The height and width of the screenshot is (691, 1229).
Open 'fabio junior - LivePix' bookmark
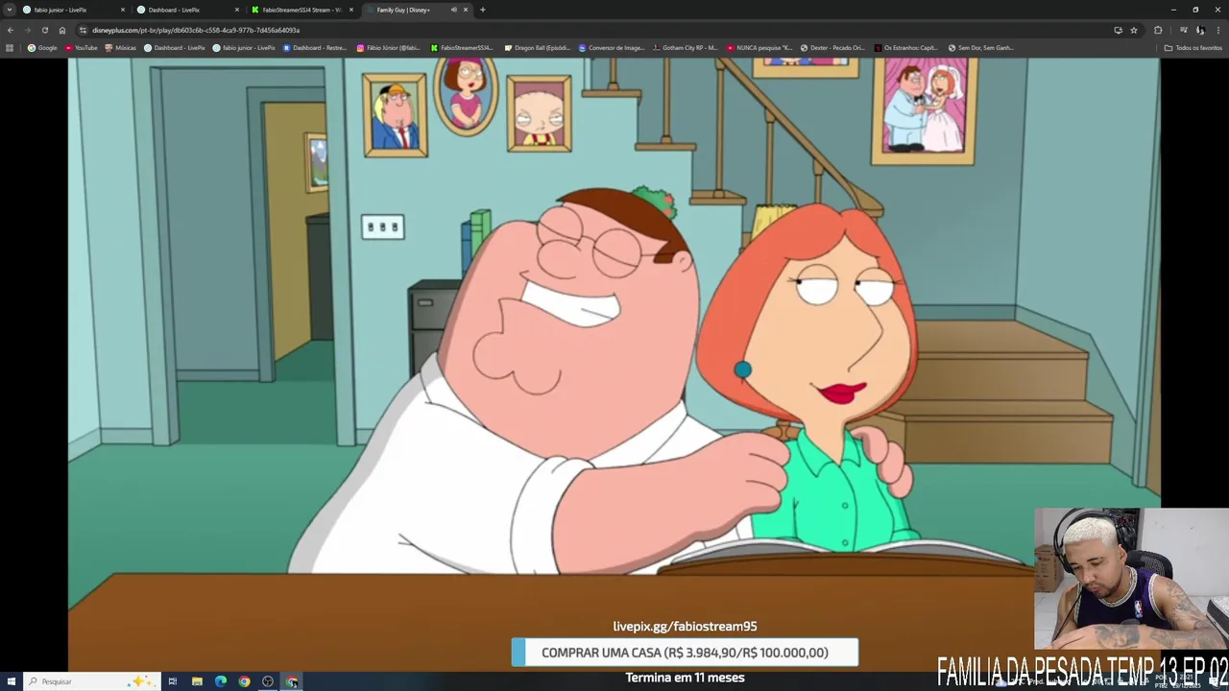click(244, 47)
